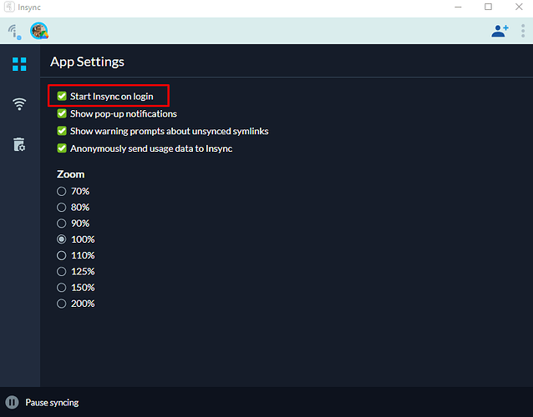Select 90% zoom radio button

tap(62, 224)
